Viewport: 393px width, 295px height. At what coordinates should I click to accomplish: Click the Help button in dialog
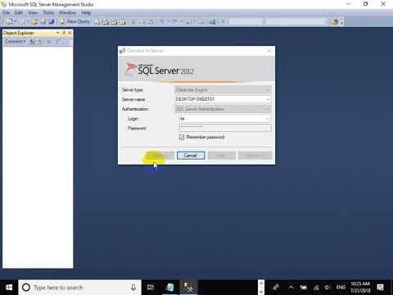(x=222, y=156)
